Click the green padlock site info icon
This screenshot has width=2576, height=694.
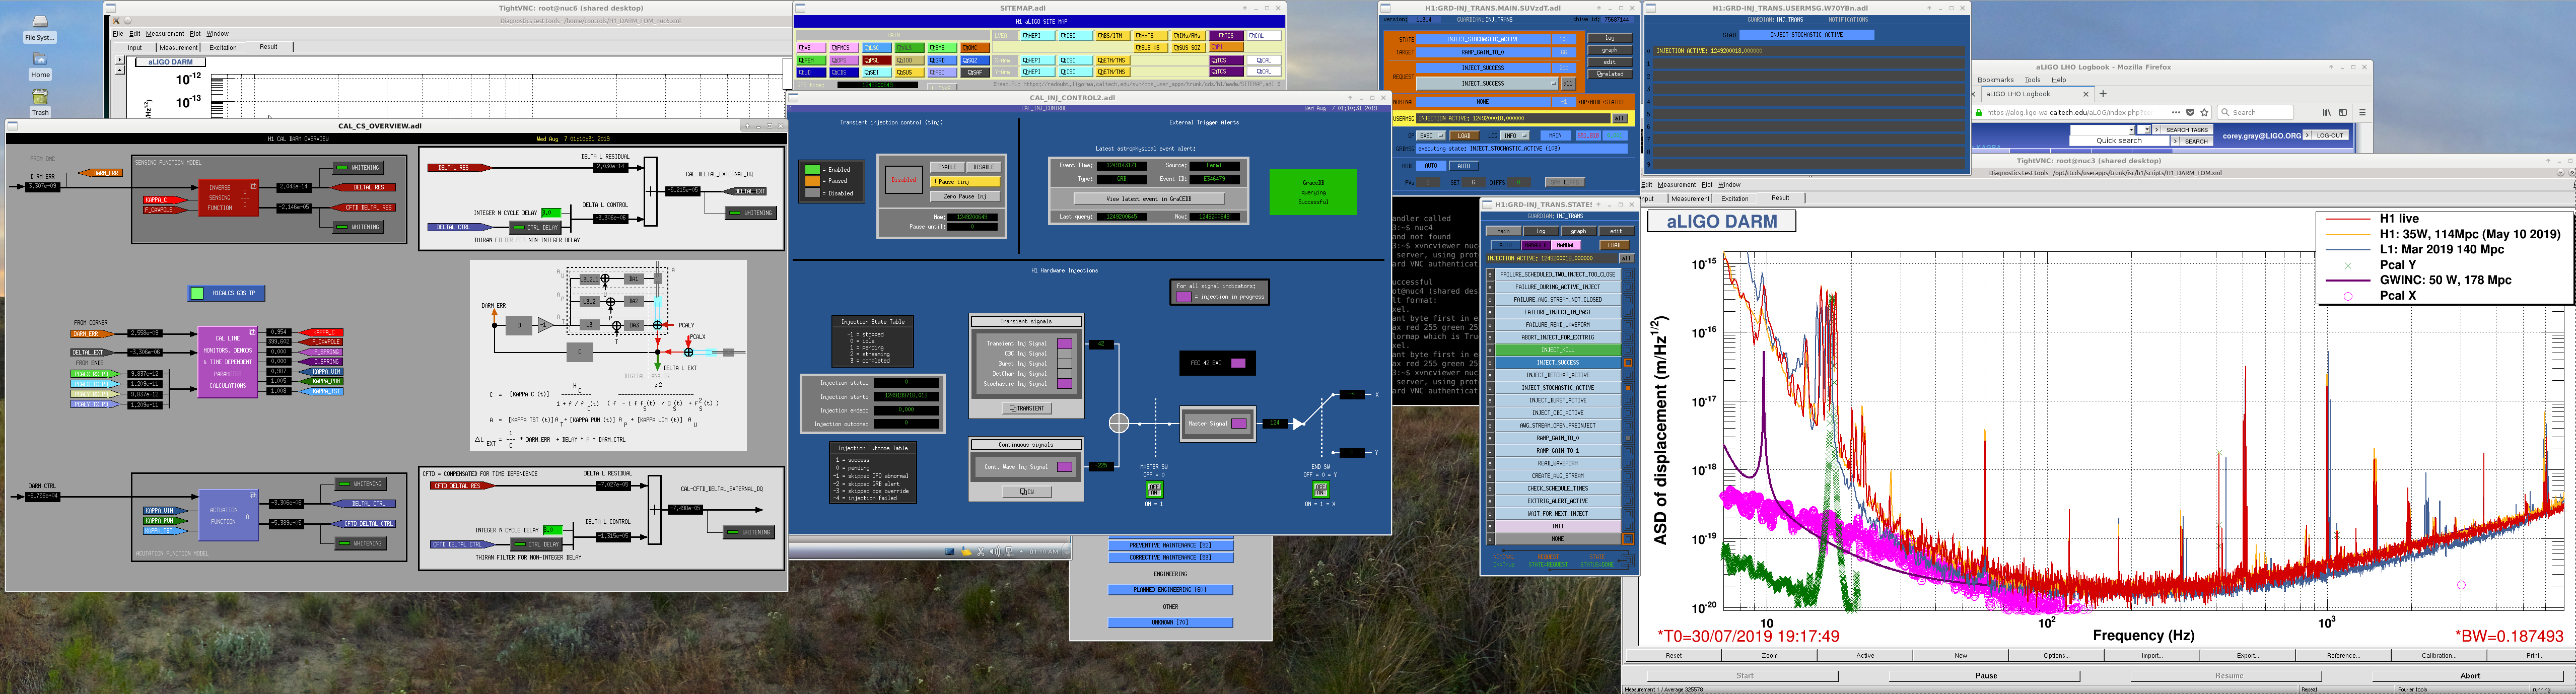[1980, 113]
